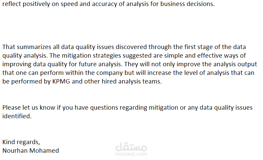Click the name 'Nourhan Mohamed'
The image size is (263, 160).
[31, 150]
